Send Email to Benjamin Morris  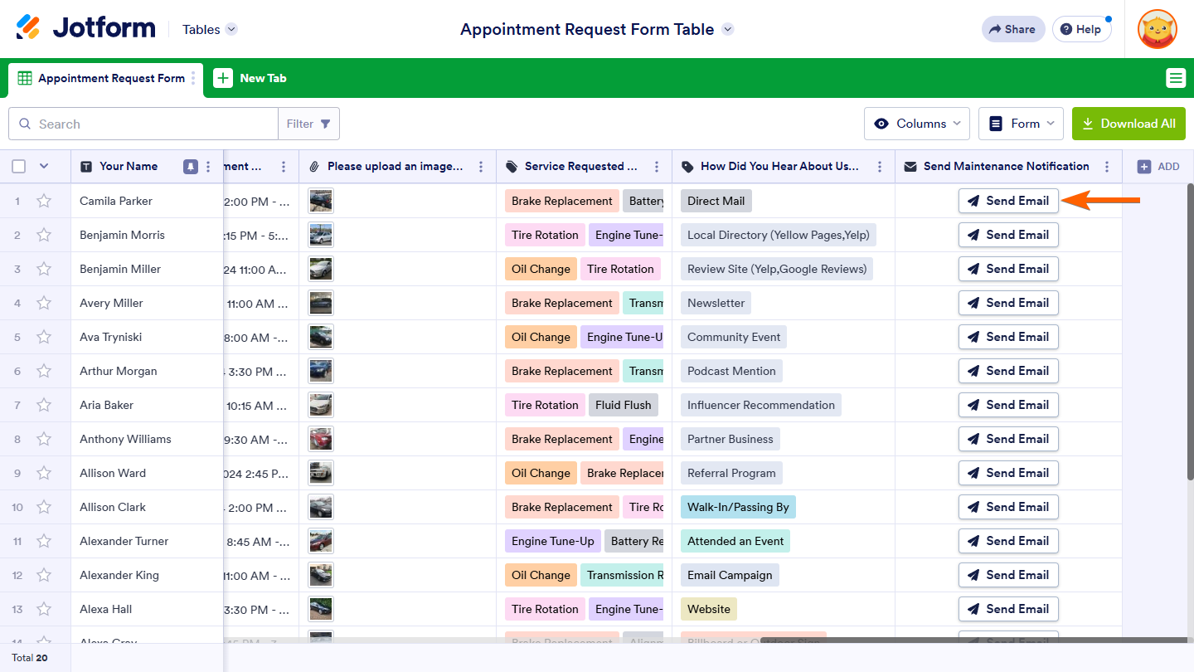tap(1008, 235)
